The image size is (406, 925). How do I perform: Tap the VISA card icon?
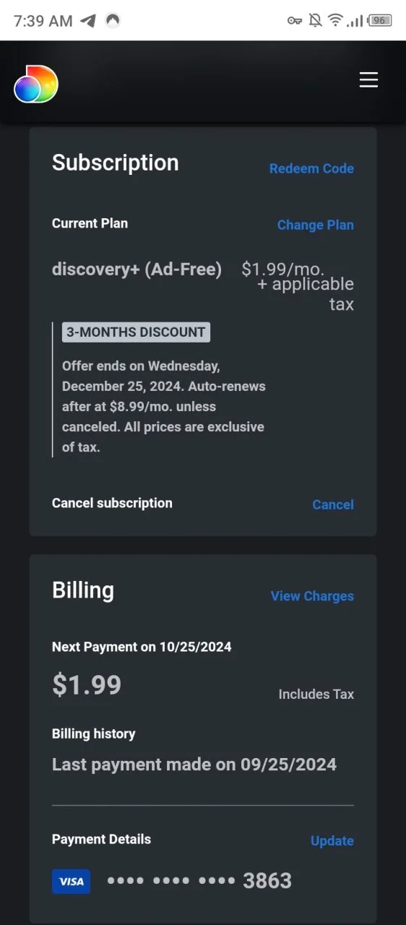tap(71, 881)
